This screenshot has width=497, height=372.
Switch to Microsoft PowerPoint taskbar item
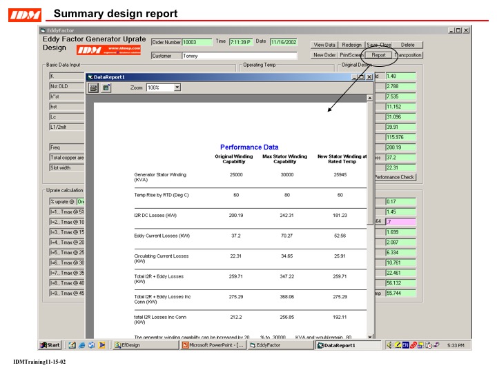click(213, 344)
